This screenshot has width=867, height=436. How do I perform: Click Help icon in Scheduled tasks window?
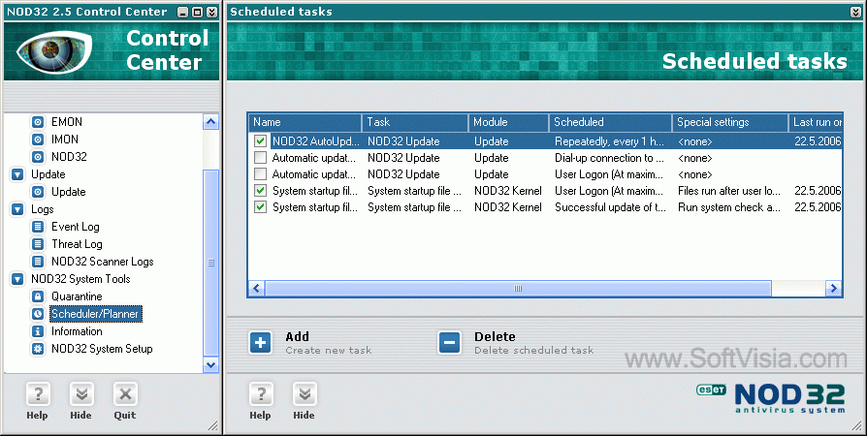(x=261, y=394)
